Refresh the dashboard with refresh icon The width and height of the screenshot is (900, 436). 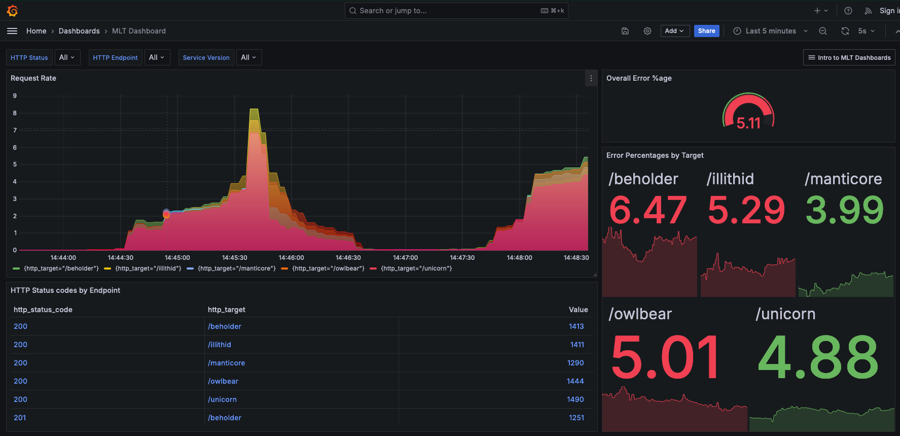tap(845, 31)
